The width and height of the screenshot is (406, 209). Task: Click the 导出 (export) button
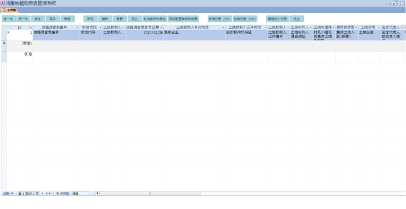click(x=134, y=19)
